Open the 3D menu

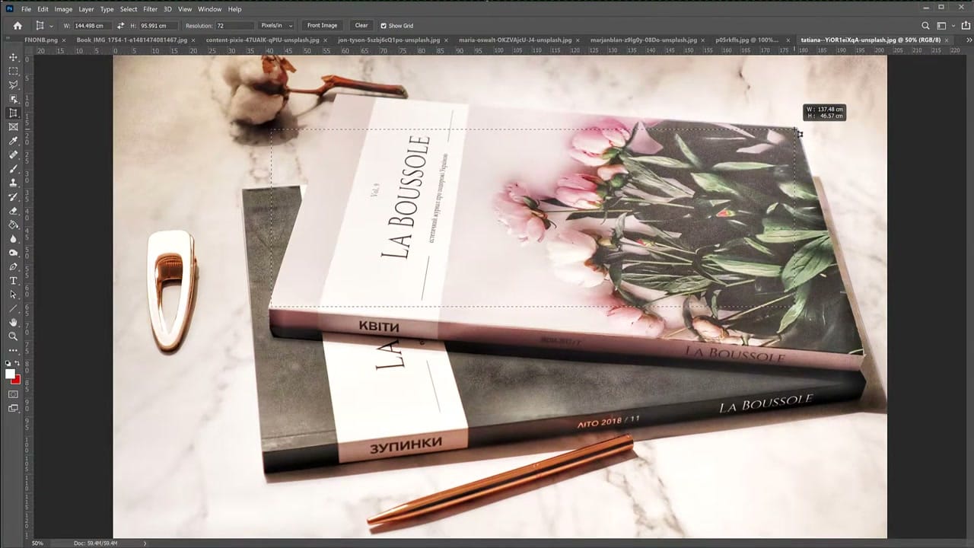pyautogui.click(x=167, y=9)
